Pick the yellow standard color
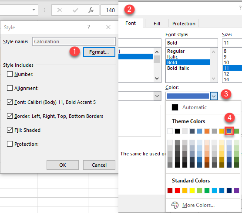242x213 pixels. click(192, 190)
